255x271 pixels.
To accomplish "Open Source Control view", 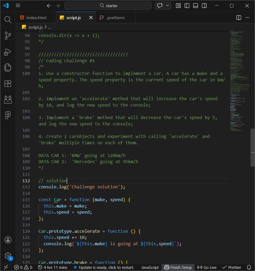I will click(8, 35).
